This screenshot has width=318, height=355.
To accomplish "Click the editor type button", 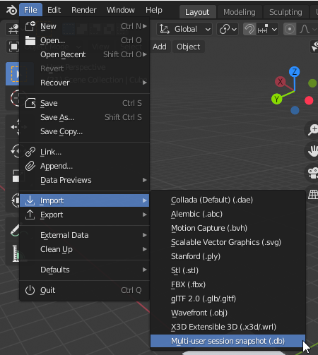I will click(x=13, y=29).
